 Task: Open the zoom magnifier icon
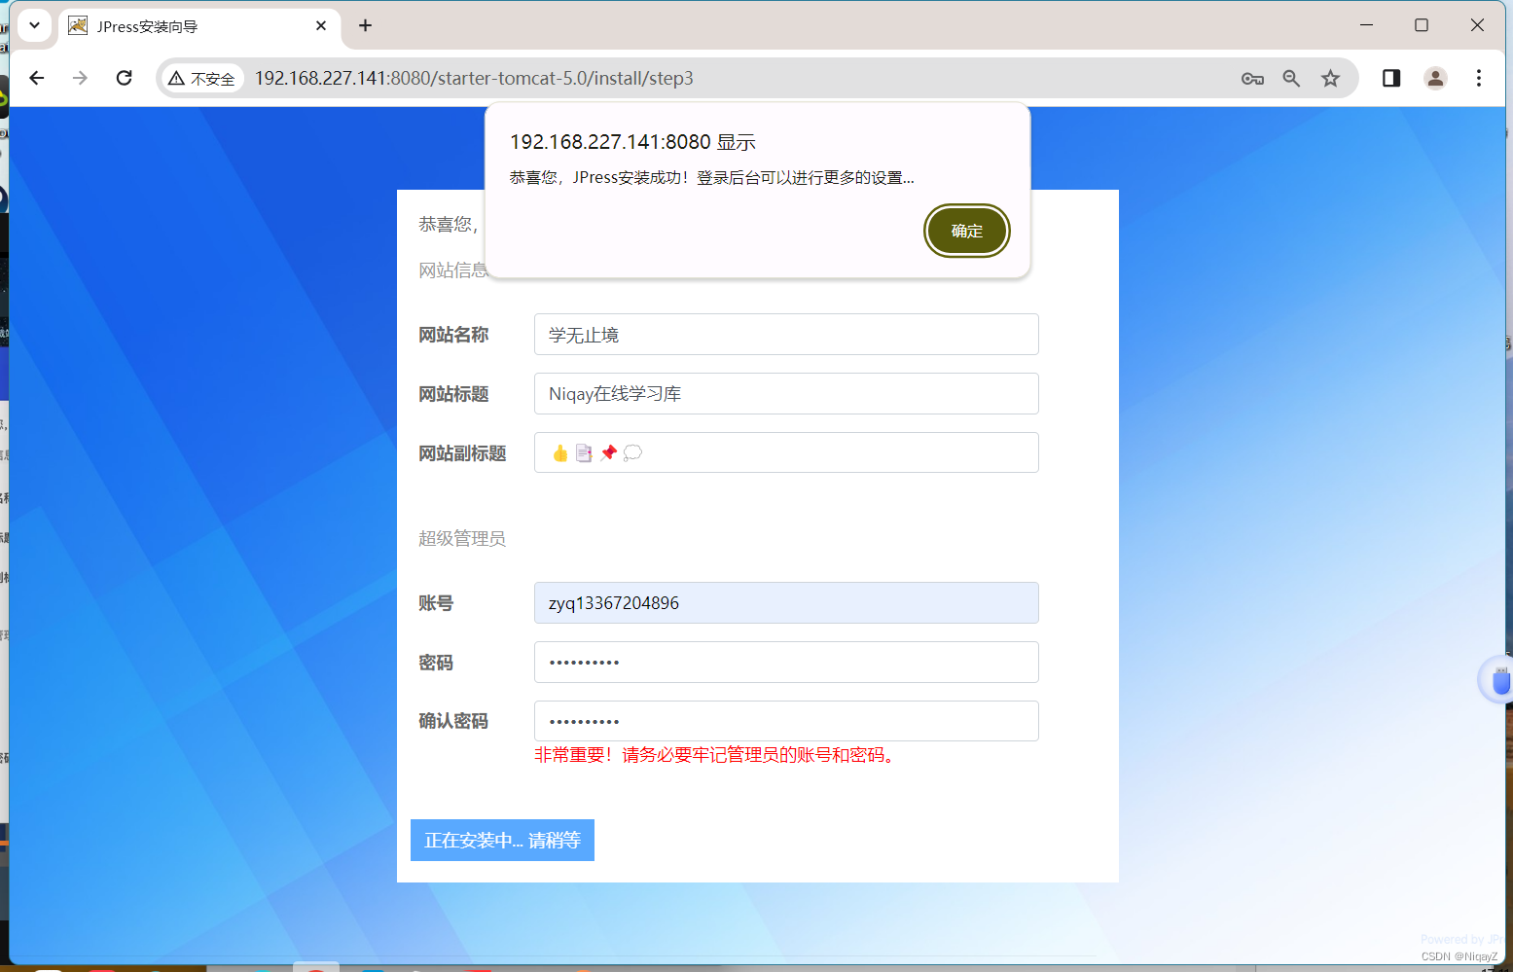coord(1291,79)
